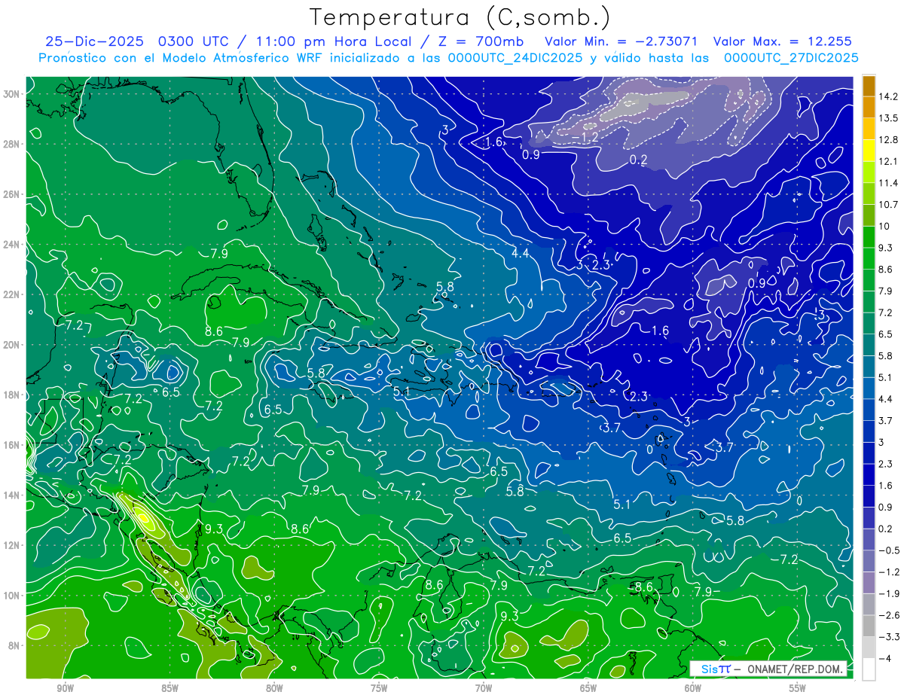This screenshot has width=904, height=698.
Task: Click the "13.5" value on the color legend
Action: point(889,118)
